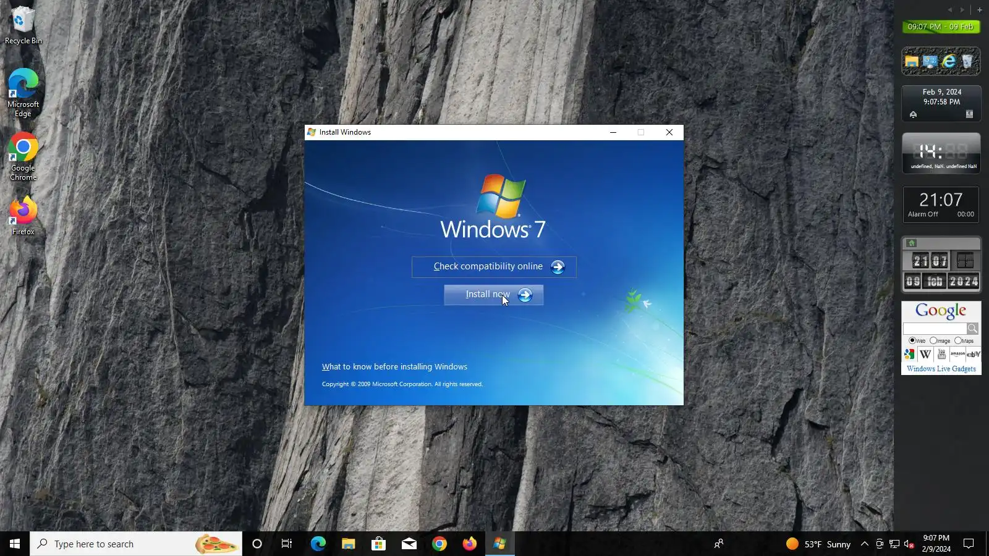This screenshot has height=556, width=989.
Task: Click the Google gadget magnifier search button
Action: [972, 328]
